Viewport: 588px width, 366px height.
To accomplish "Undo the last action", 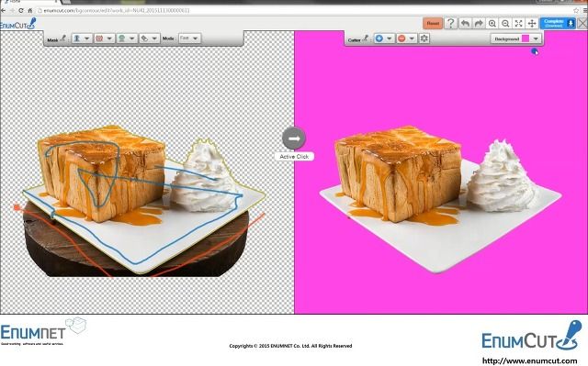I will click(465, 23).
